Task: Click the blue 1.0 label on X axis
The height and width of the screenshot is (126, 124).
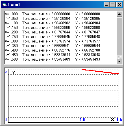Action: (x=82, y=119)
